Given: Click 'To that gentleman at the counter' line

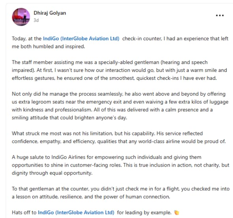Looking at the screenshot, I should 121,189.
